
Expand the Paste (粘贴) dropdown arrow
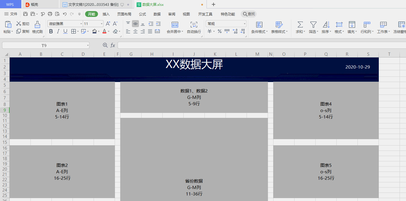(x=13, y=32)
